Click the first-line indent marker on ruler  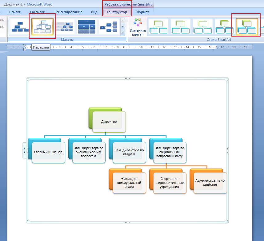25,45
